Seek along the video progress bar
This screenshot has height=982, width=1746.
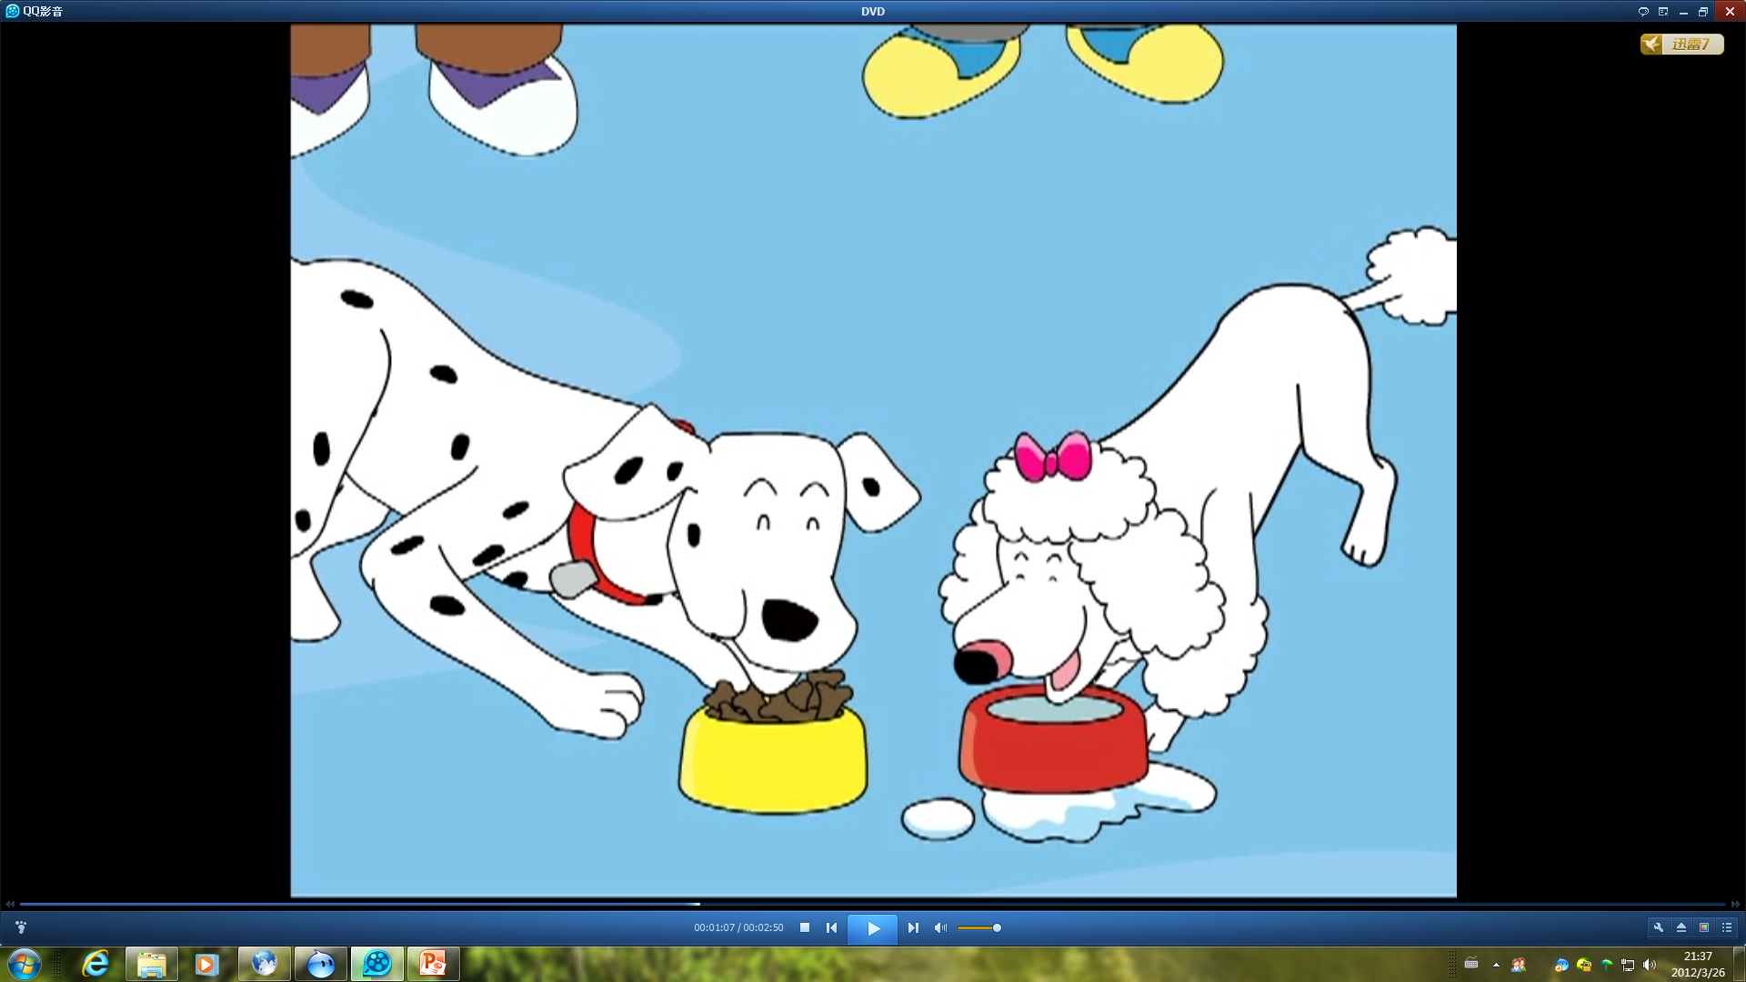[x=872, y=904]
